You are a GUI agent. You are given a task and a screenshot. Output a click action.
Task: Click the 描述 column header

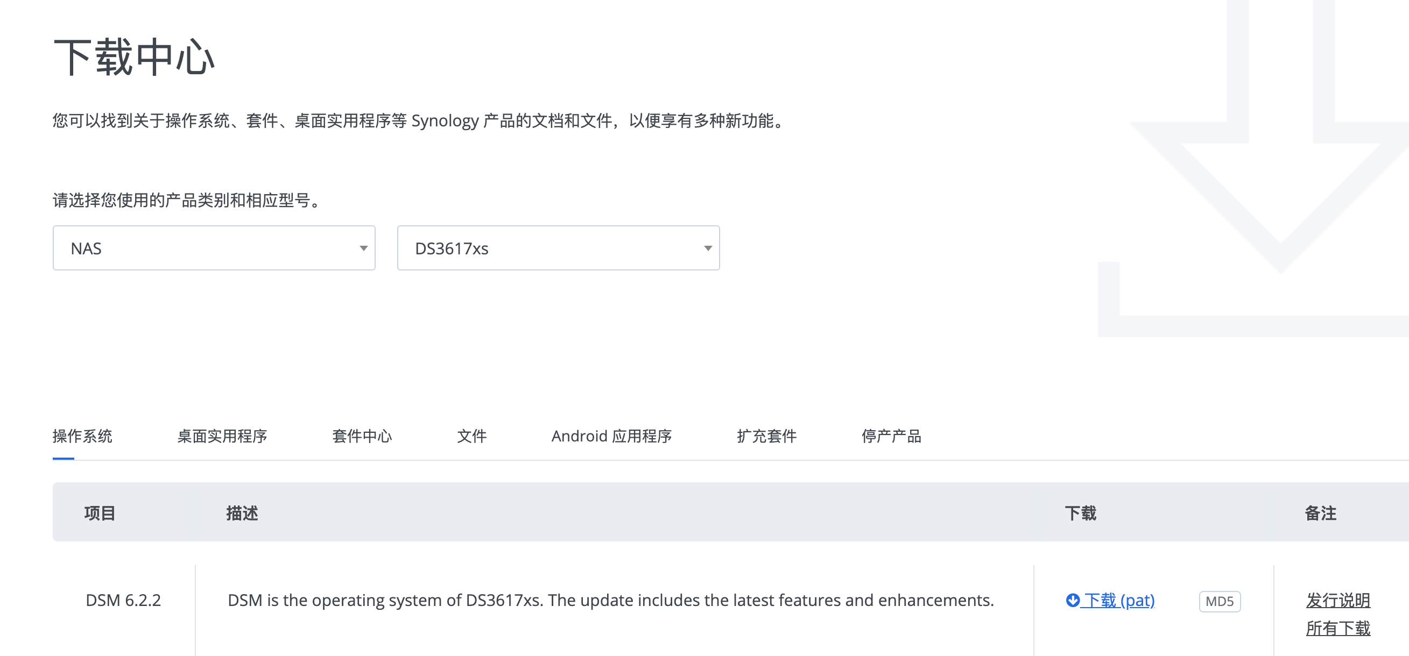pyautogui.click(x=242, y=513)
